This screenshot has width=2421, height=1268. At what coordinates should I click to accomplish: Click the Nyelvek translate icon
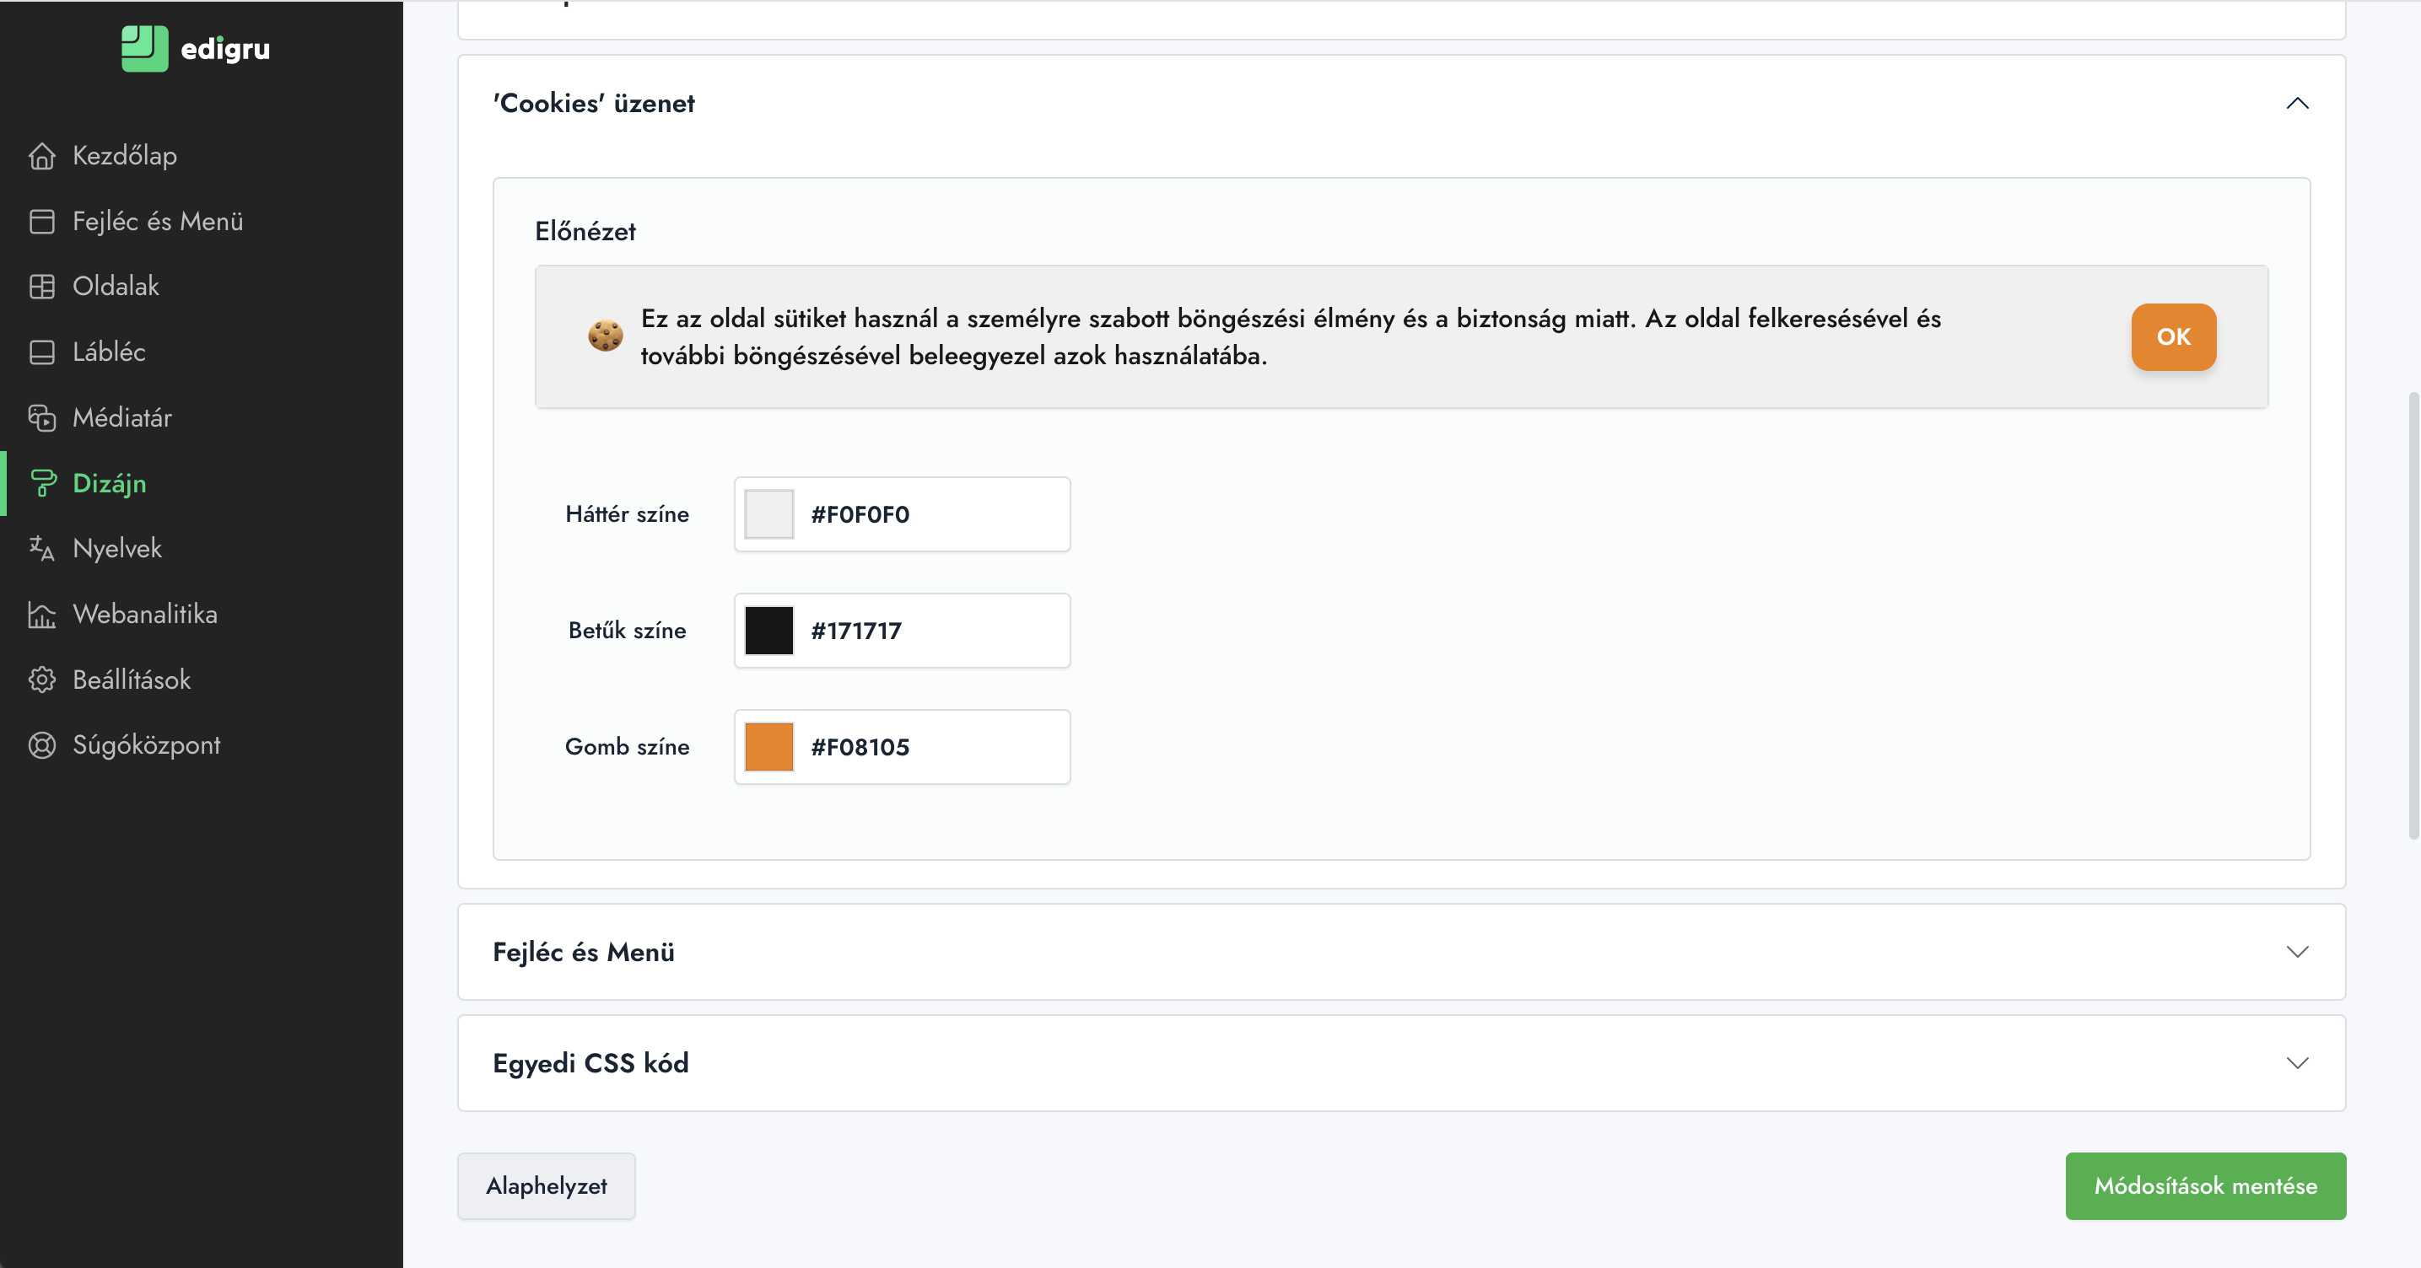coord(41,549)
